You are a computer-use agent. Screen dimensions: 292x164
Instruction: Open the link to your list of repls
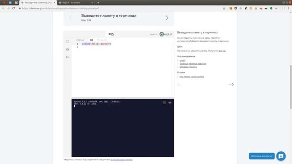click(x=122, y=160)
